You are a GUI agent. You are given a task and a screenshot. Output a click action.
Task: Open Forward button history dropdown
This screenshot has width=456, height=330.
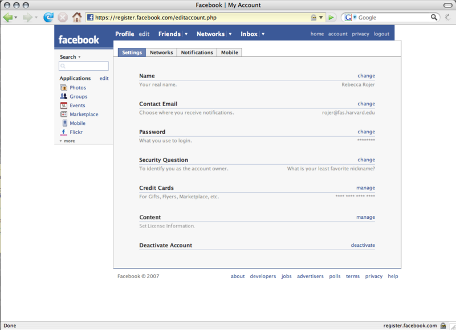pos(36,18)
